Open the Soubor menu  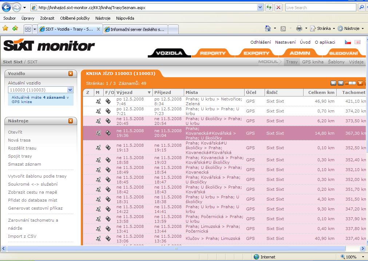[9, 18]
